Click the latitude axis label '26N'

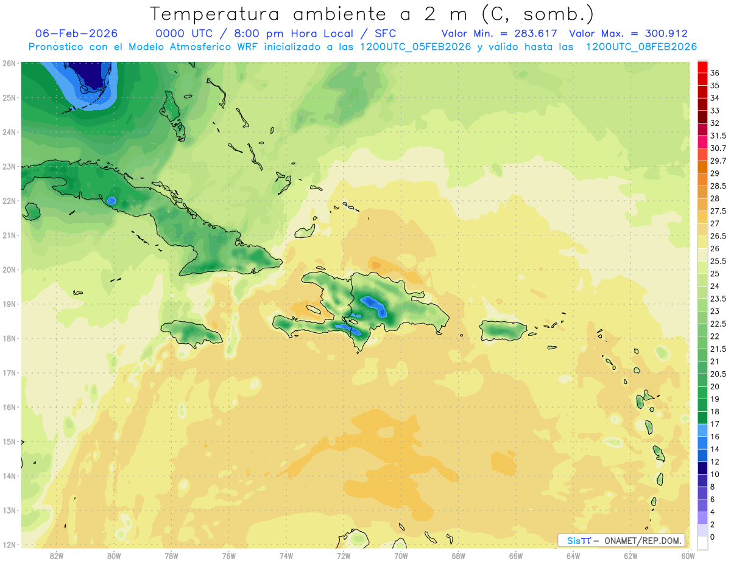[9, 63]
